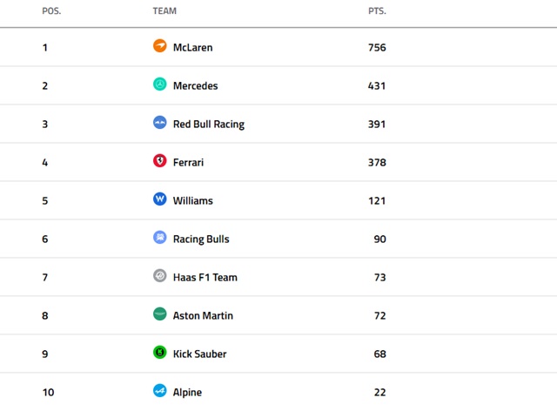
Task: Click the TEAM column header
Action: [x=164, y=11]
